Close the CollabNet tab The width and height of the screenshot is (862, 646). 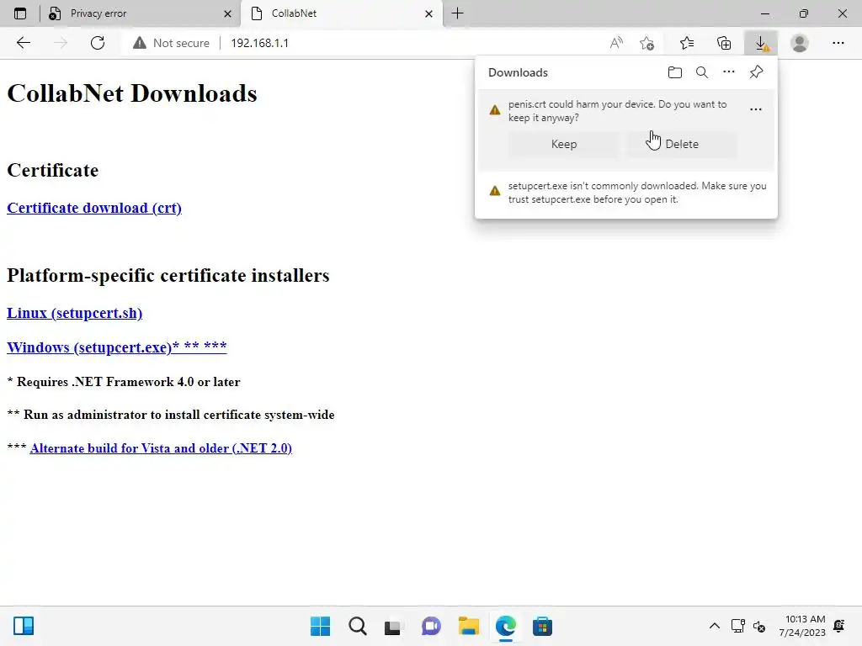(428, 14)
